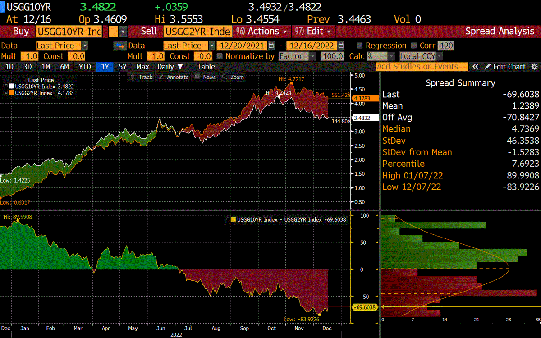541x338 pixels.
Task: Click yellow spread legend color swatch
Action: tap(233, 219)
